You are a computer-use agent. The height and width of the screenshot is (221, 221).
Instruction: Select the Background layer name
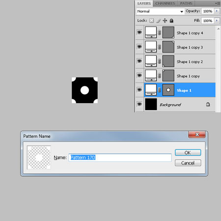tap(170, 105)
